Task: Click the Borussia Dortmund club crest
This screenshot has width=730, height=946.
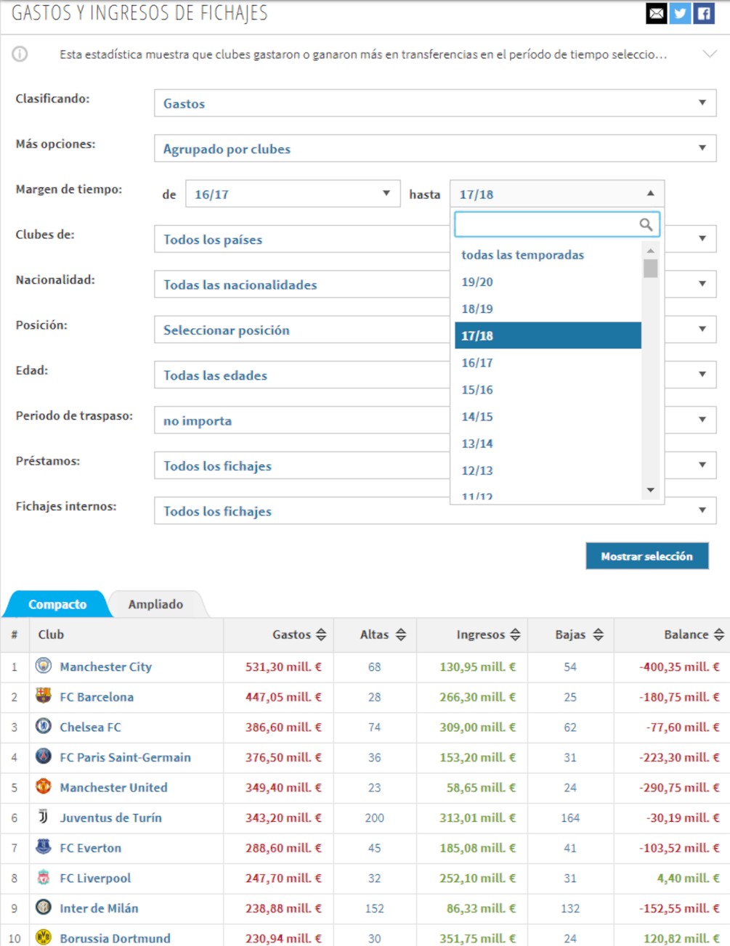Action: tap(44, 937)
